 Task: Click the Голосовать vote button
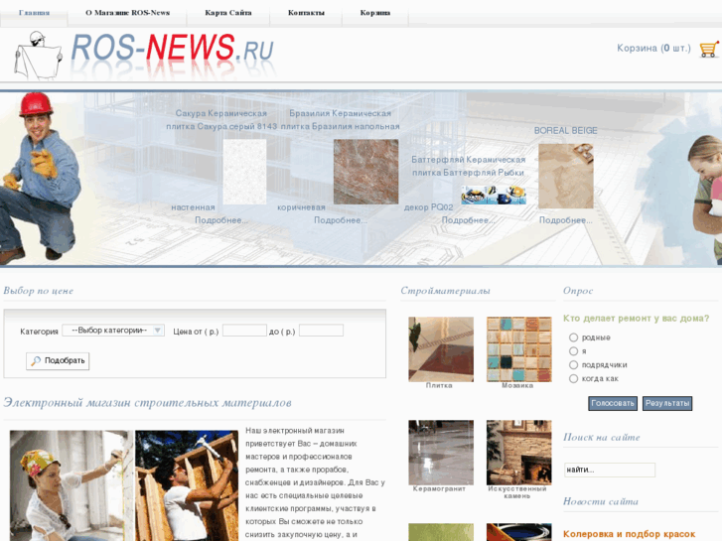click(x=613, y=403)
